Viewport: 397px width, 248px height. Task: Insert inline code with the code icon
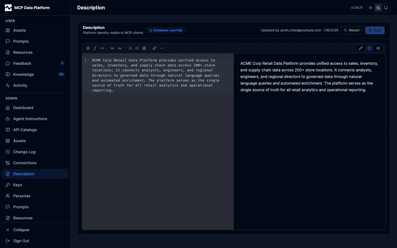(102, 48)
